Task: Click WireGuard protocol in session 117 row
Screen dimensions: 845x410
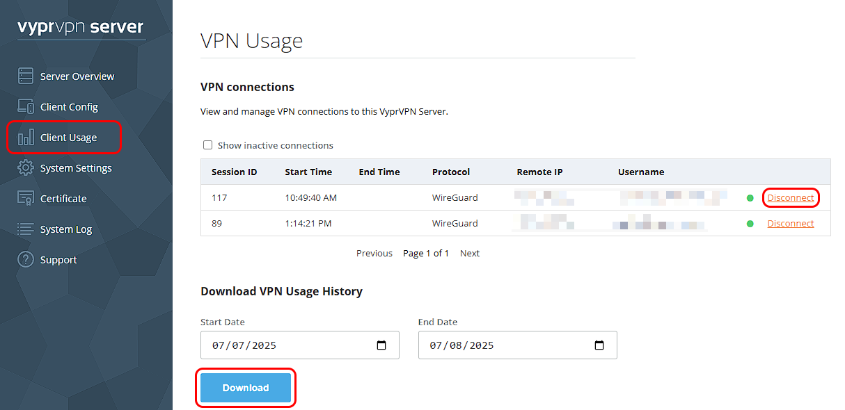Action: (455, 198)
